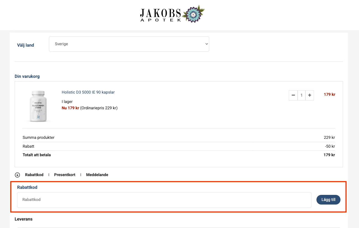This screenshot has height=228, width=359.
Task: Click the circled down-arrow icon beside Rabattkod
Action: pyautogui.click(x=17, y=175)
